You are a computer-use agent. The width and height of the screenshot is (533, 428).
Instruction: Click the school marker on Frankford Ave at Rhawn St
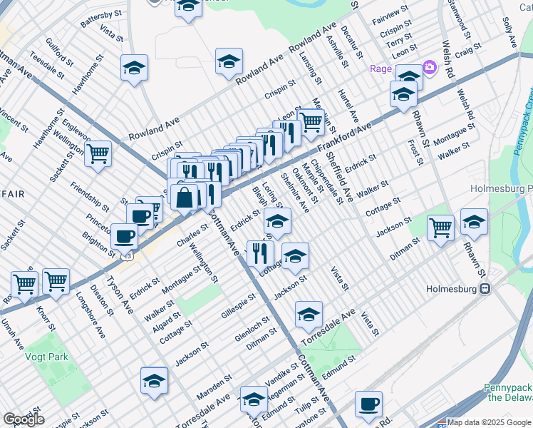pos(403,96)
